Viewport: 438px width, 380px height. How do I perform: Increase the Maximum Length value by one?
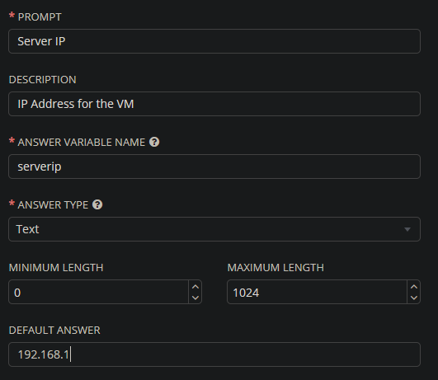[414, 287]
